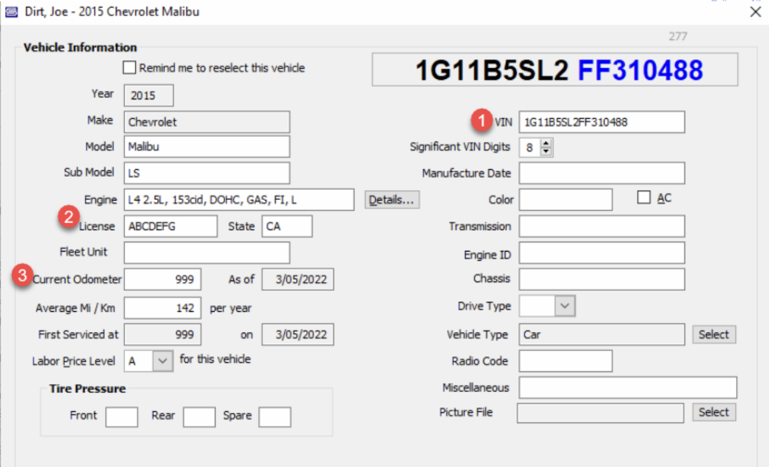Click the Manufacture Date field

tap(602, 173)
